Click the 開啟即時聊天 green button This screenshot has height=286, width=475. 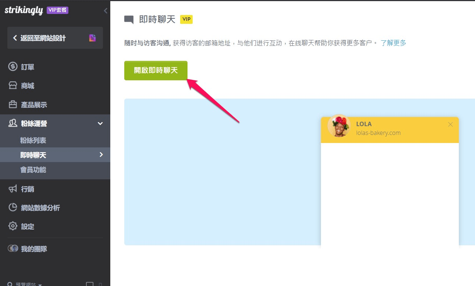point(156,70)
